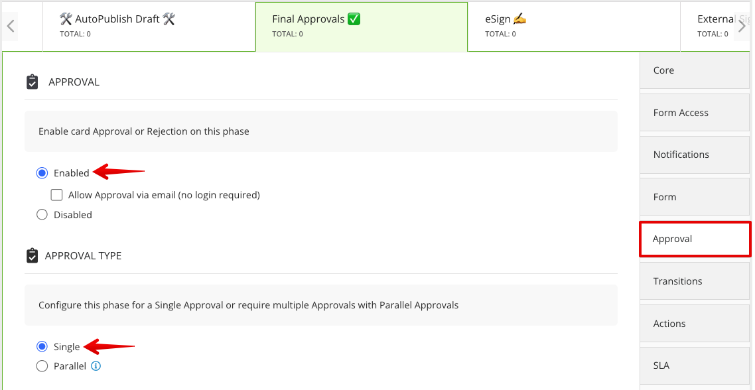The width and height of the screenshot is (755, 390).
Task: Click the clipboard icon next to APPROVAL TYPE
Action: click(32, 255)
